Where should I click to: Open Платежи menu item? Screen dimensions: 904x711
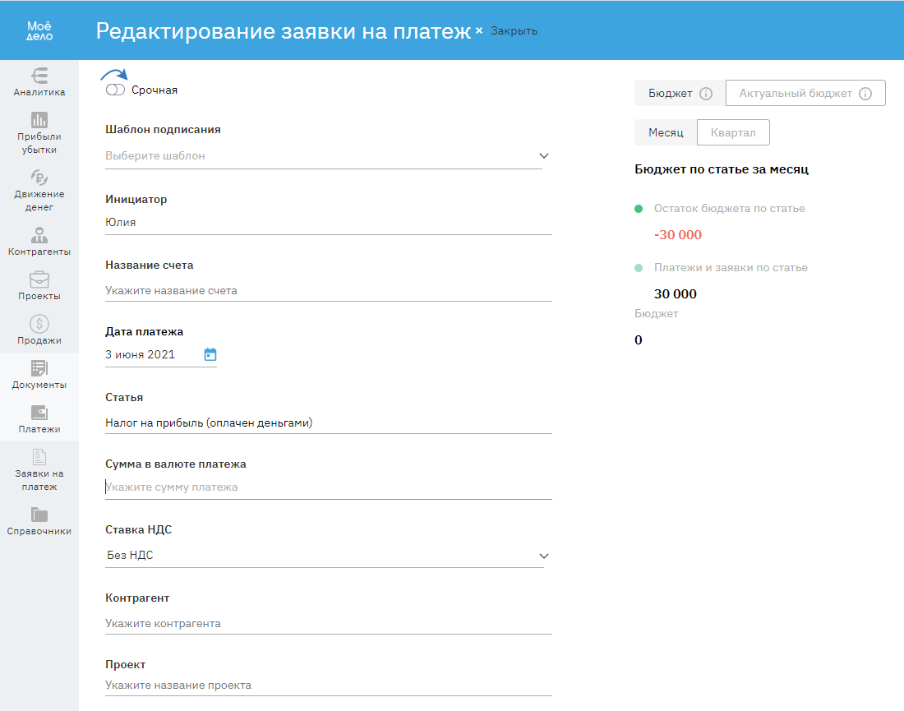click(39, 419)
